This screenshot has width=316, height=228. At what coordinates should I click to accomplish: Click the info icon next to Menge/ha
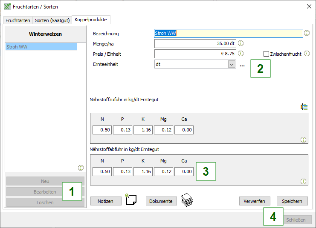(x=241, y=43)
